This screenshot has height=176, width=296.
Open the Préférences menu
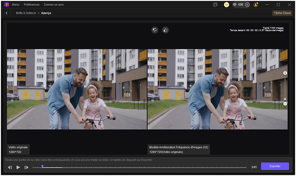point(32,5)
